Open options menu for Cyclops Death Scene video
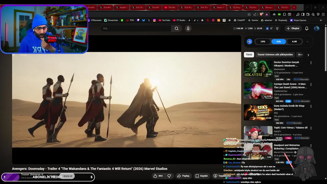Screen dimensions: 327x184 point(311,84)
